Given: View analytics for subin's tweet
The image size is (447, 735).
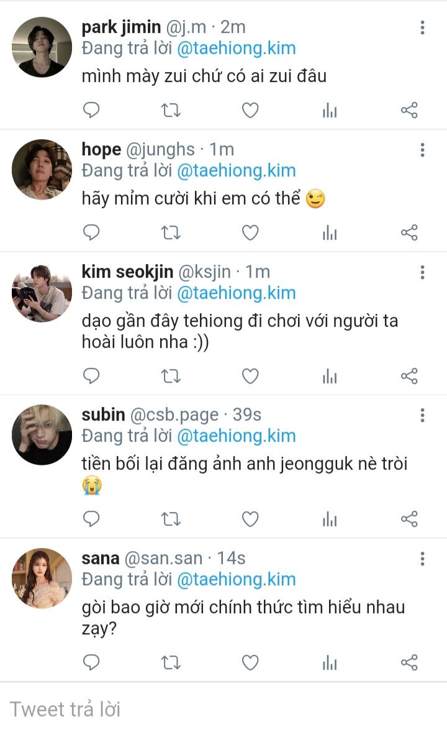Looking at the screenshot, I should (330, 519).
